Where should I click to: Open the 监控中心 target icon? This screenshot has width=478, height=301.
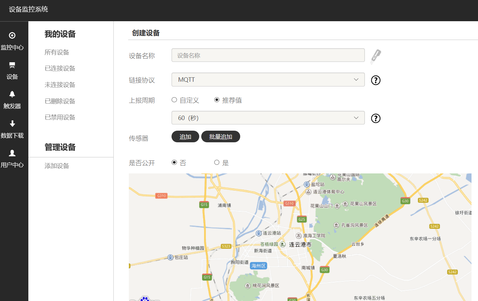coord(12,36)
